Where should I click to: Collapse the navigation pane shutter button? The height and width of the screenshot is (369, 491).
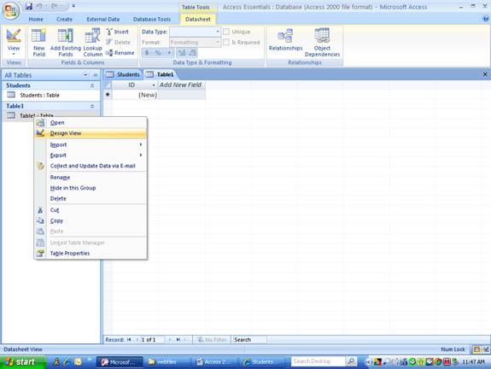click(95, 75)
